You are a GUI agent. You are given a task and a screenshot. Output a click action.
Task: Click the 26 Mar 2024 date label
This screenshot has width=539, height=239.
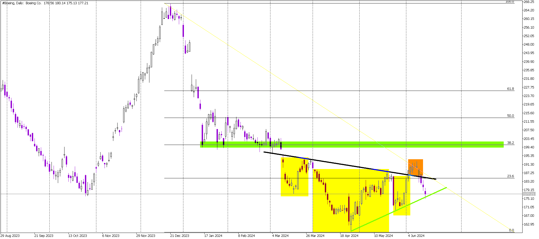(315, 236)
